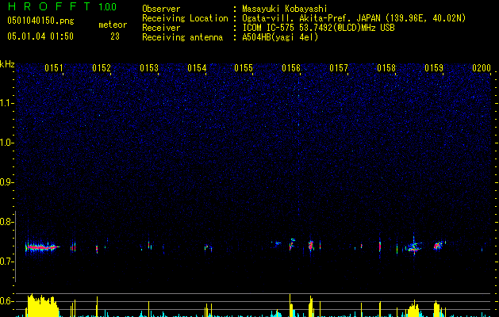Viewport: 499px width, 317px height.
Task: Click the name Masayuki Kobayashi
Action: [285, 9]
